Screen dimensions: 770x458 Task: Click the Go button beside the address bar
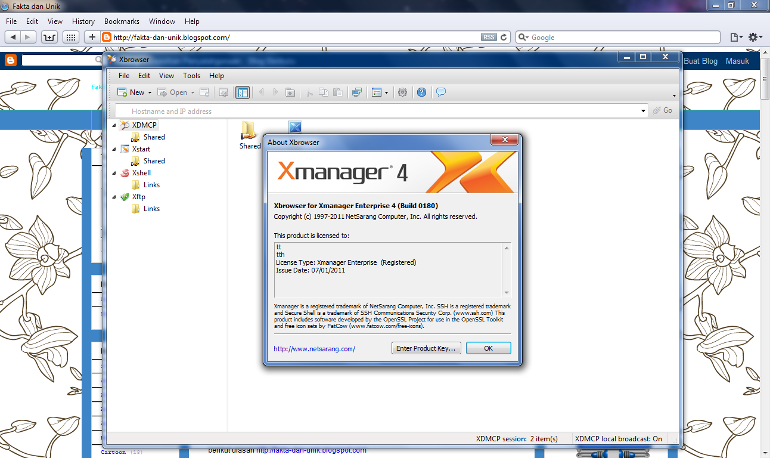pyautogui.click(x=663, y=111)
